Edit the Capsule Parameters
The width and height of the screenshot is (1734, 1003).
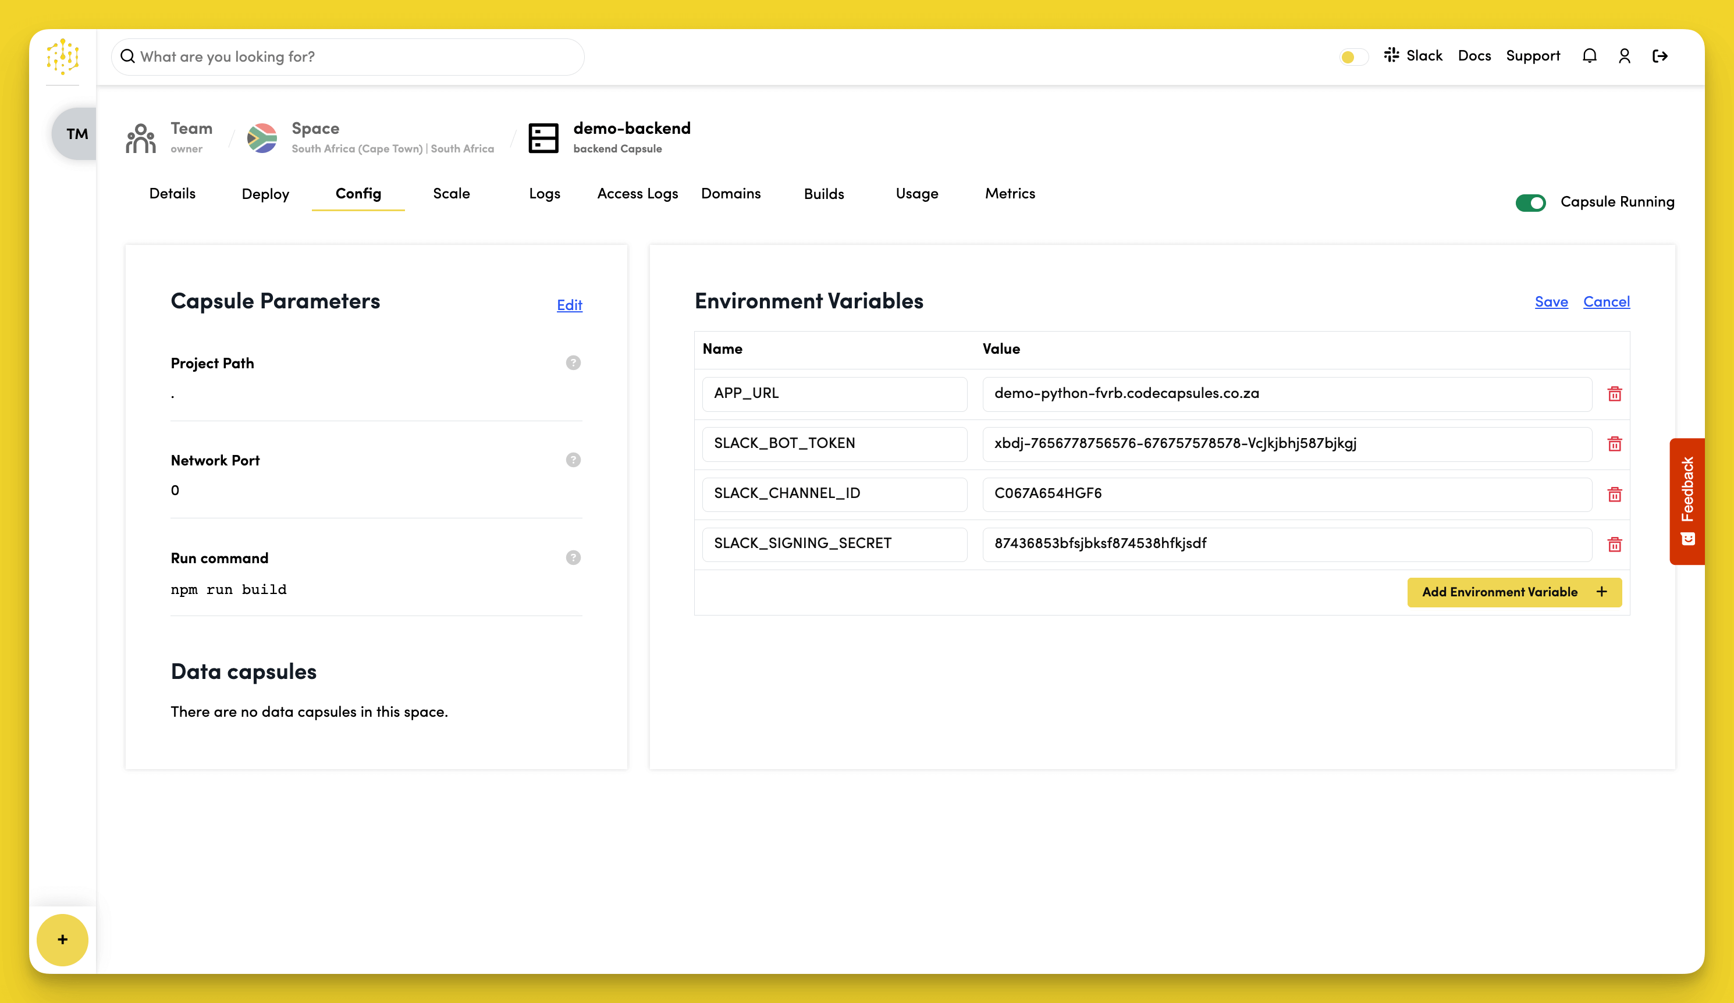coord(569,305)
